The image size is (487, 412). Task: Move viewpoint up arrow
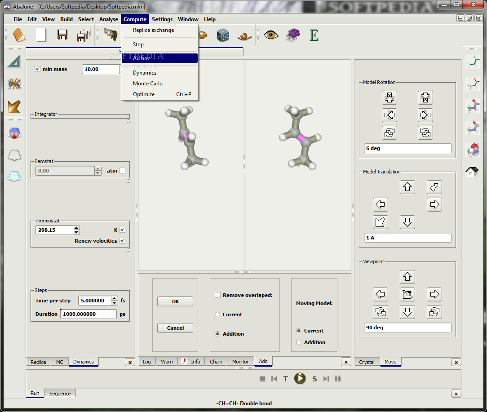(x=407, y=276)
